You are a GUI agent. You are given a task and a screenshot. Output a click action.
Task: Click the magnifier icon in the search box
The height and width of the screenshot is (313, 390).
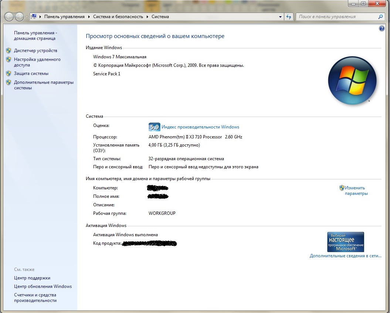(381, 17)
